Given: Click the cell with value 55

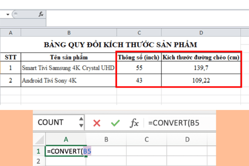Looking at the screenshot, I should click(139, 68).
